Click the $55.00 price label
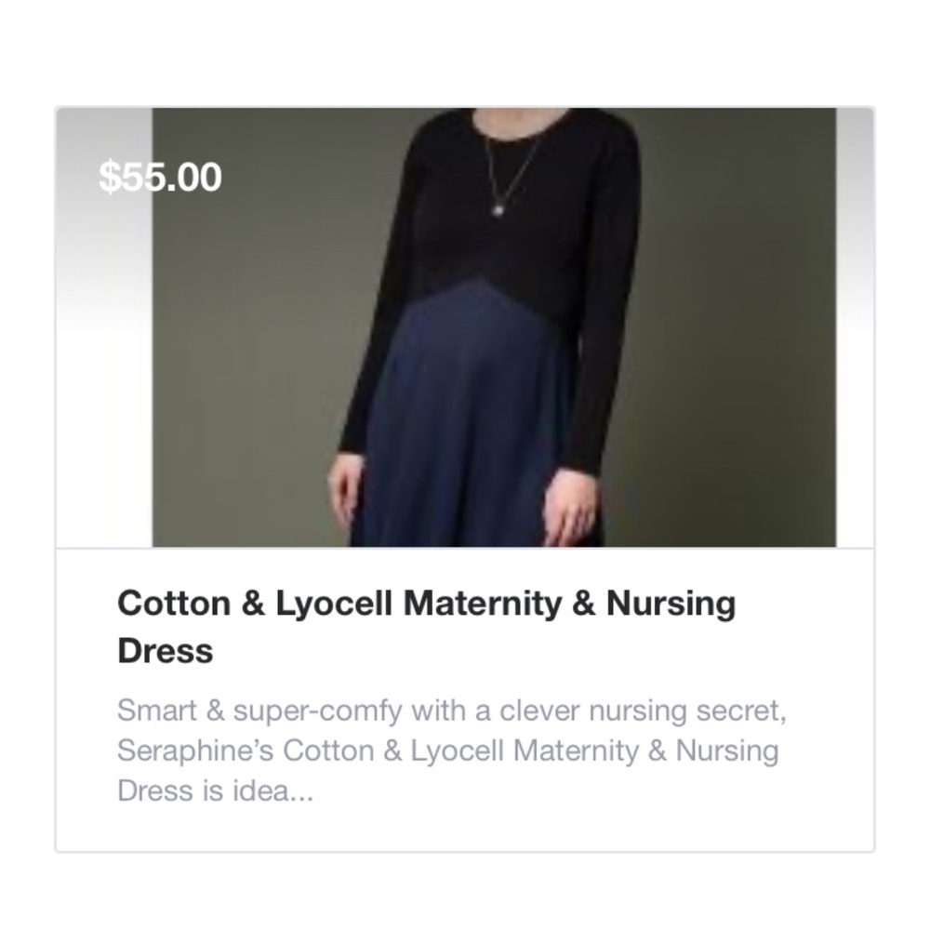This screenshot has height=930, width=930. [x=160, y=177]
